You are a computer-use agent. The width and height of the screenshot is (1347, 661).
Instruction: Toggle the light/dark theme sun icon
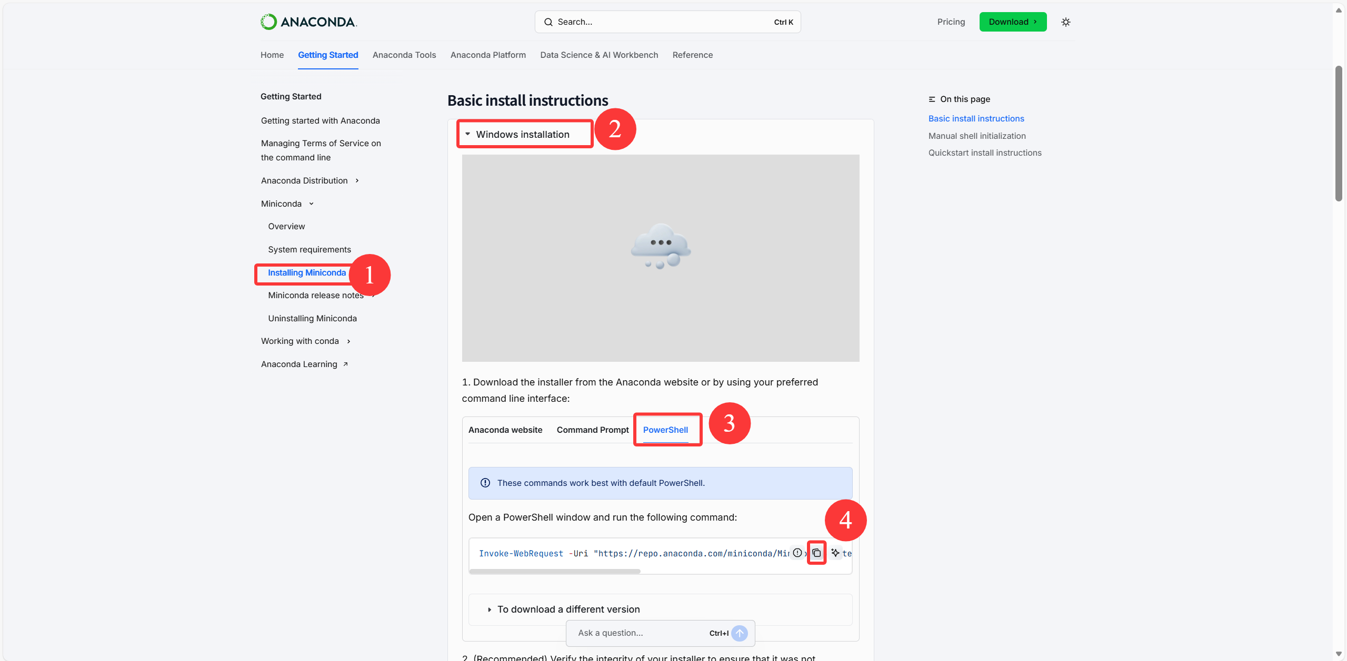coord(1065,22)
